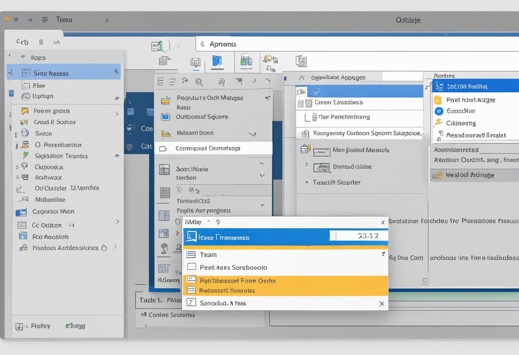
Task: Choose Team in the popup list
Action: tap(208, 255)
